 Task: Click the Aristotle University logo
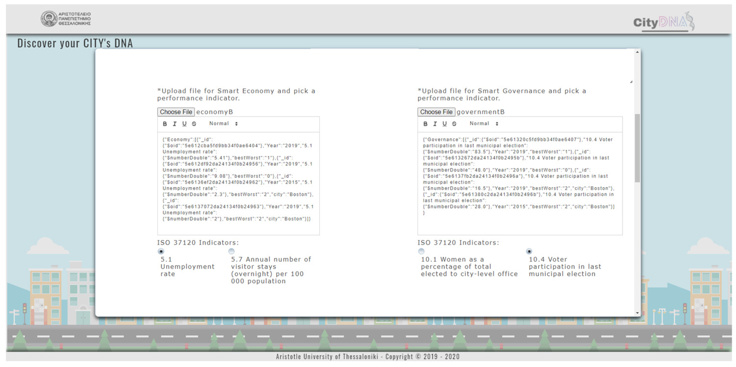(66, 19)
